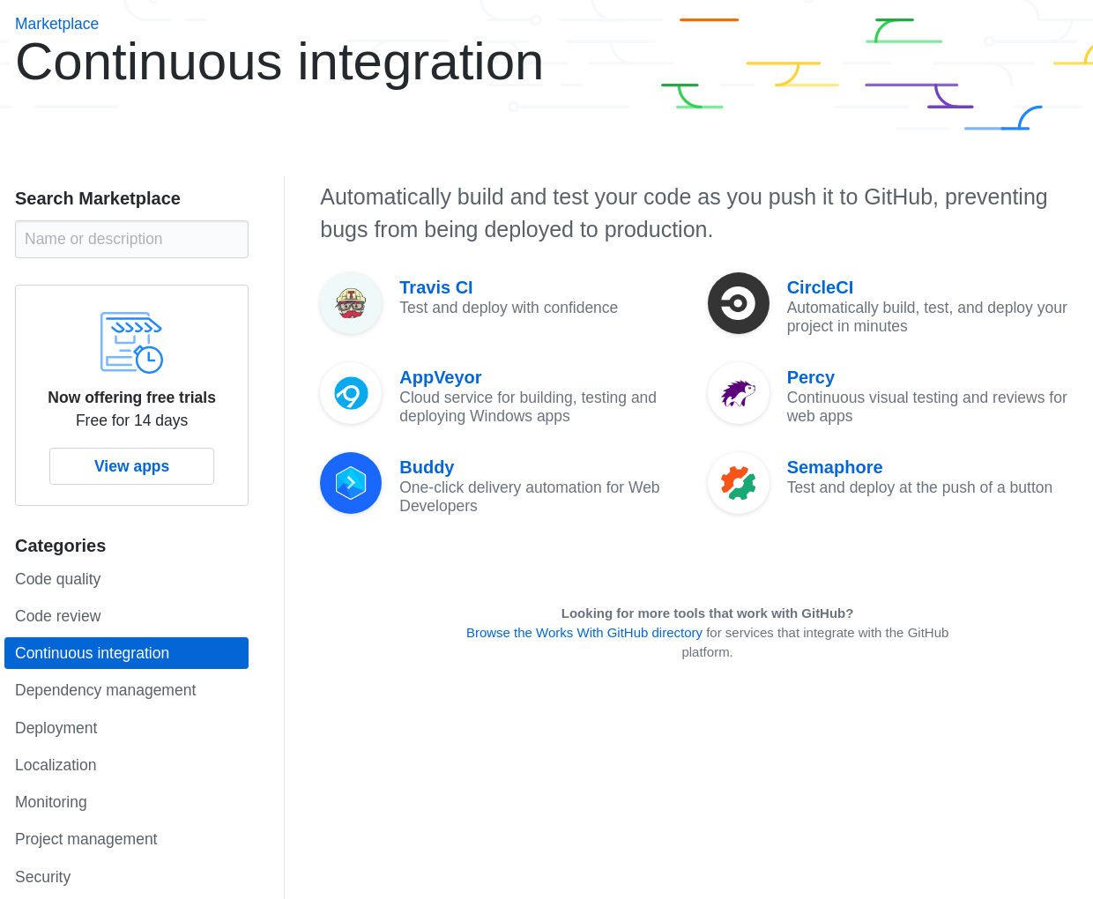
Task: Click the Name or description search field
Action: click(x=131, y=239)
